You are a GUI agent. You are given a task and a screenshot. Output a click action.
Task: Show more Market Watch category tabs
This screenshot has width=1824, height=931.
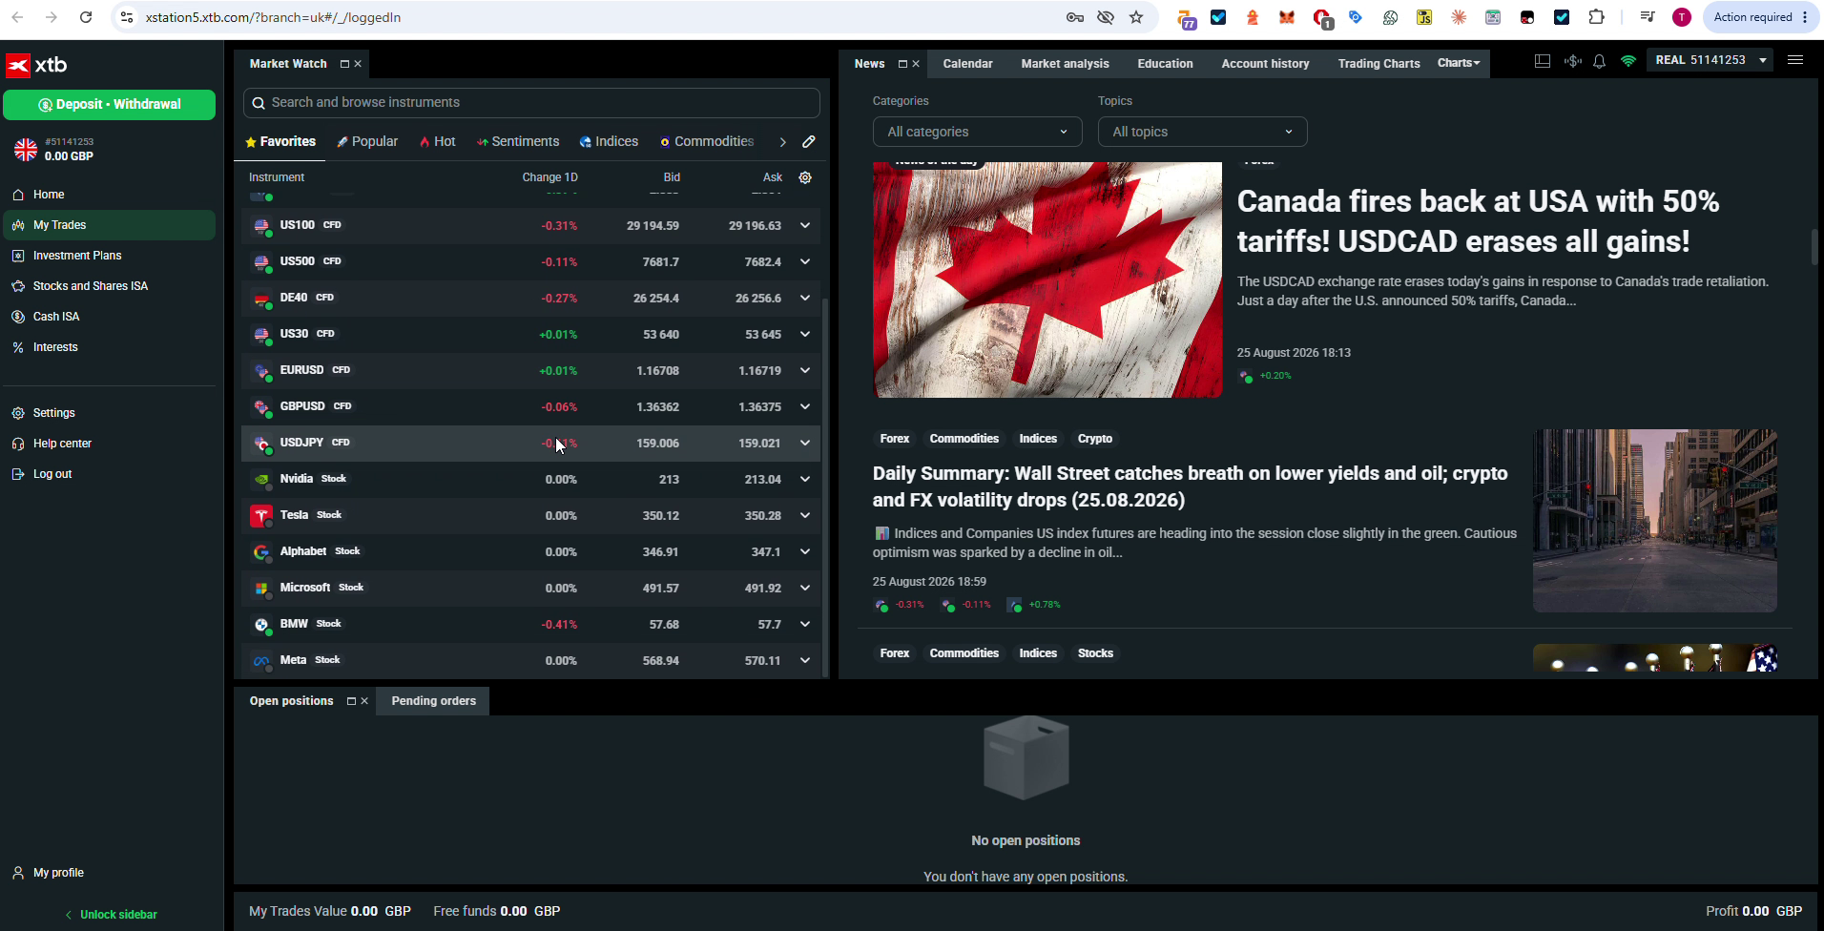[x=782, y=142]
